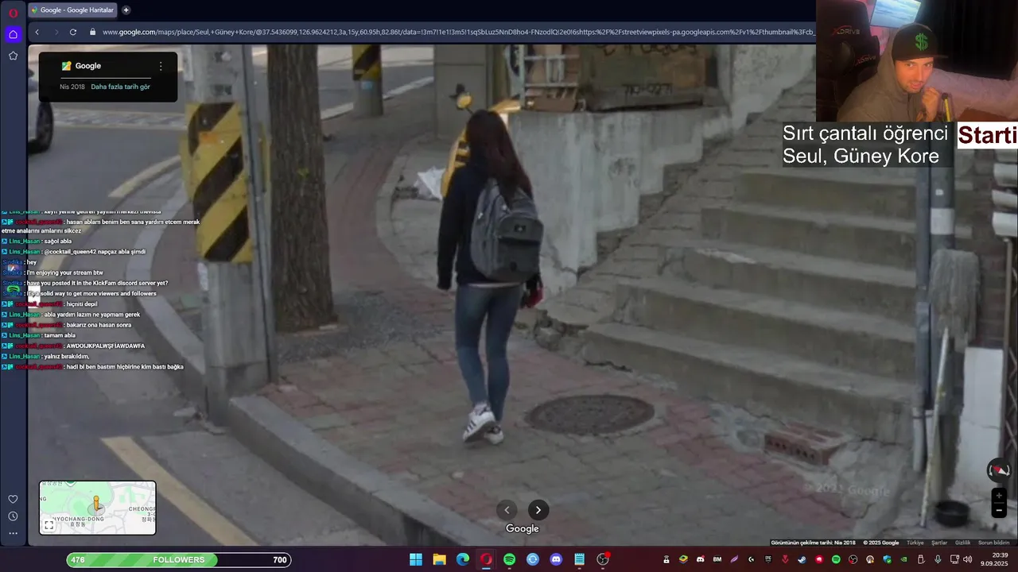This screenshot has width=1018, height=572.
Task: Move to previous Street View position
Action: click(x=507, y=510)
